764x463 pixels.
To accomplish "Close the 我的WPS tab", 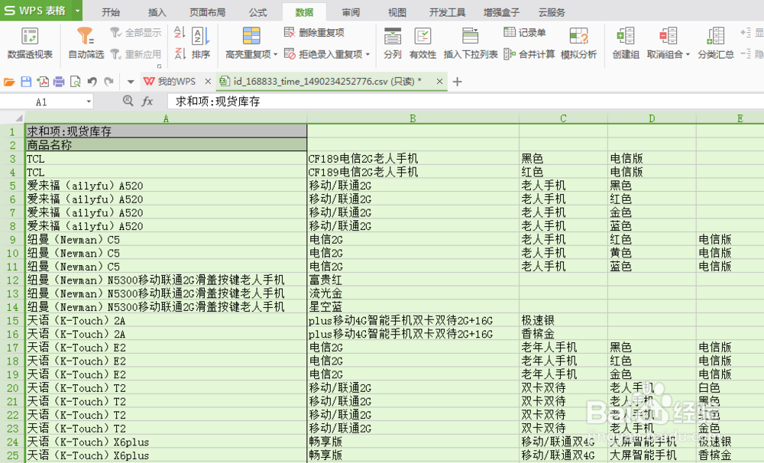I will (x=208, y=82).
